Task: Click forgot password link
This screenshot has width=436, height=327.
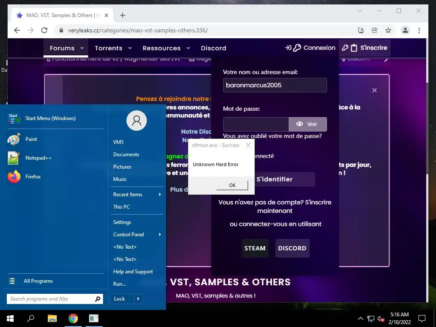Action: 272,136
